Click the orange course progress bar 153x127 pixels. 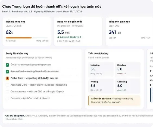pos(19,38)
